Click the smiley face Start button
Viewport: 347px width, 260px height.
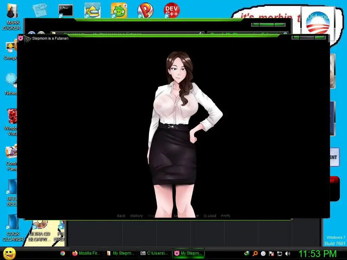point(9,253)
